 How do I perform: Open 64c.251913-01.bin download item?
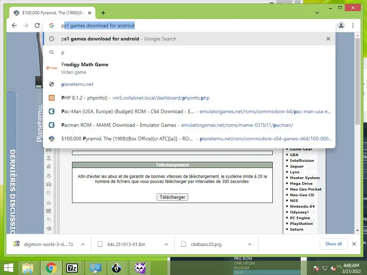coord(127,244)
